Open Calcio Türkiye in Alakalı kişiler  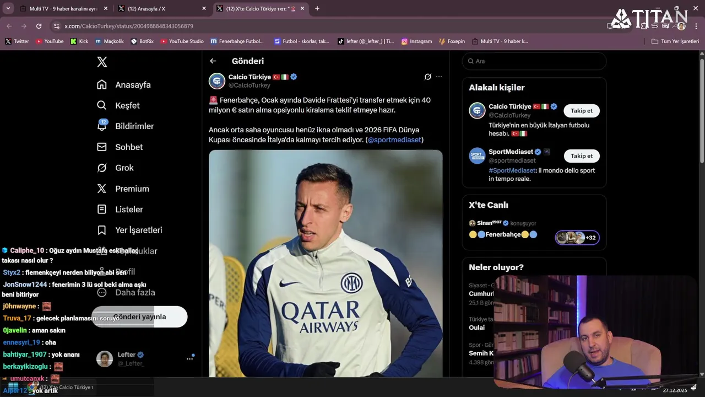point(509,106)
